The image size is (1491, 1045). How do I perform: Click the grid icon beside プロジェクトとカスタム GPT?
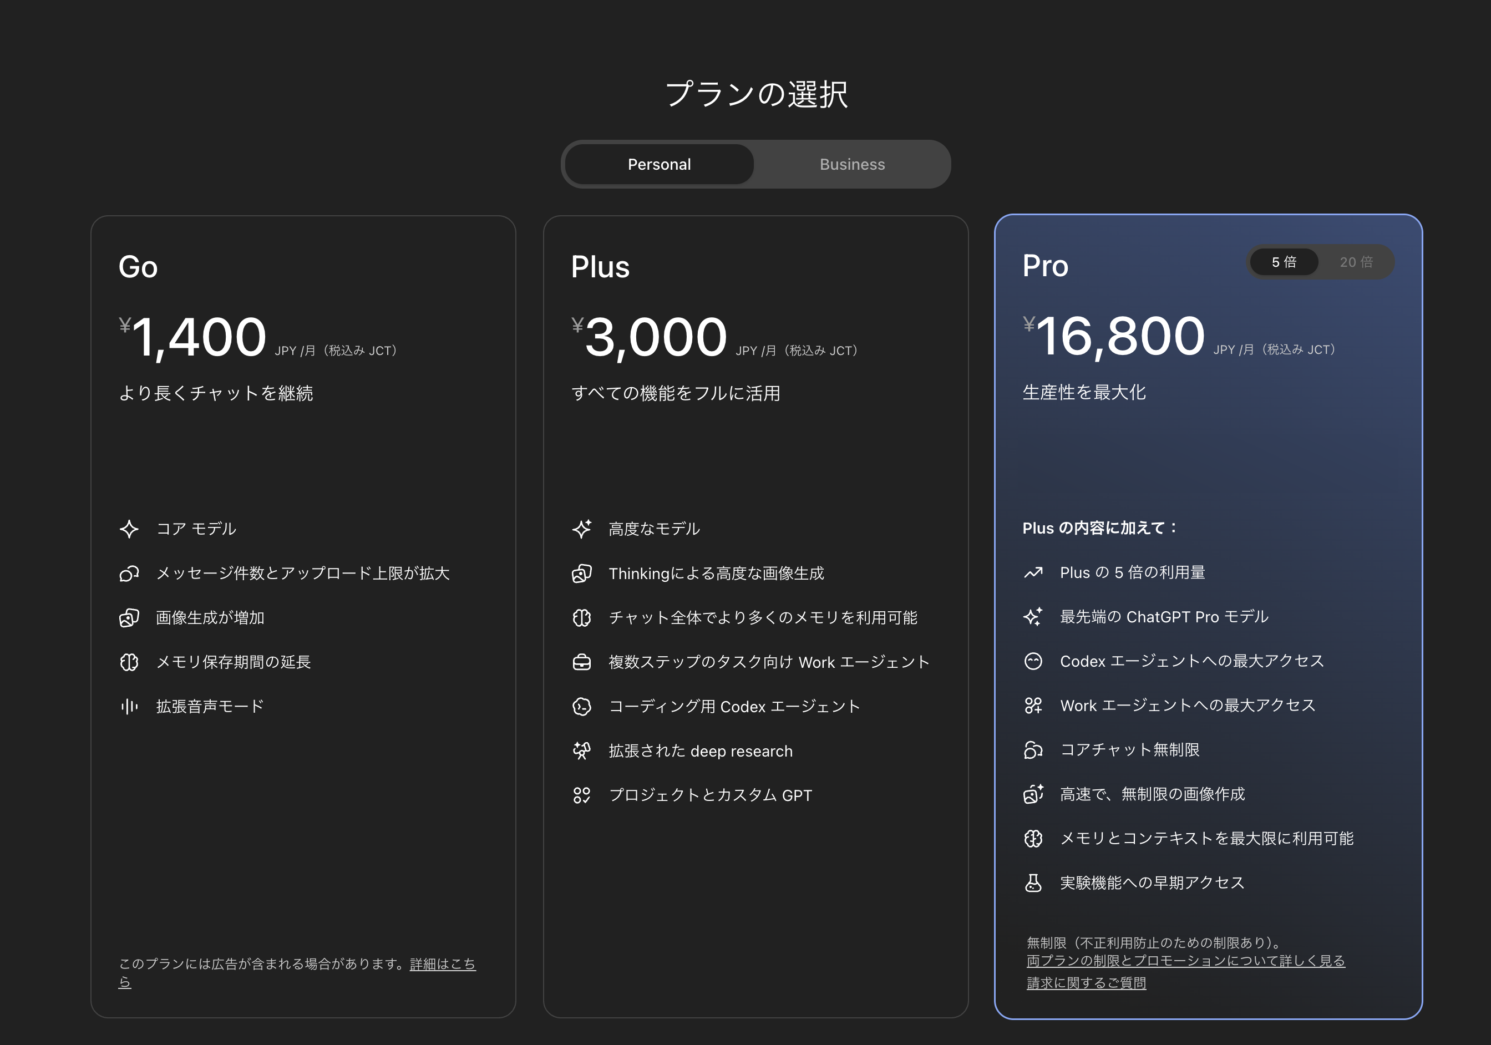click(582, 795)
